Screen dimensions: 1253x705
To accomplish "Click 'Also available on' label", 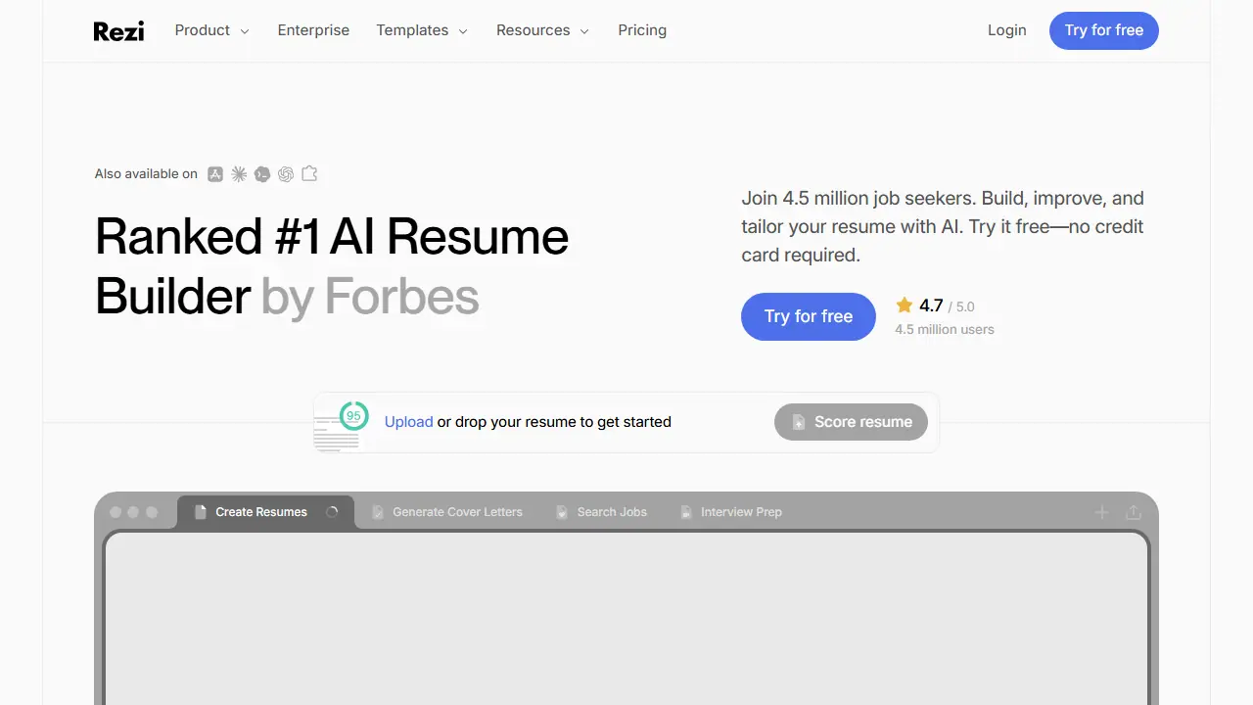I will tap(146, 174).
